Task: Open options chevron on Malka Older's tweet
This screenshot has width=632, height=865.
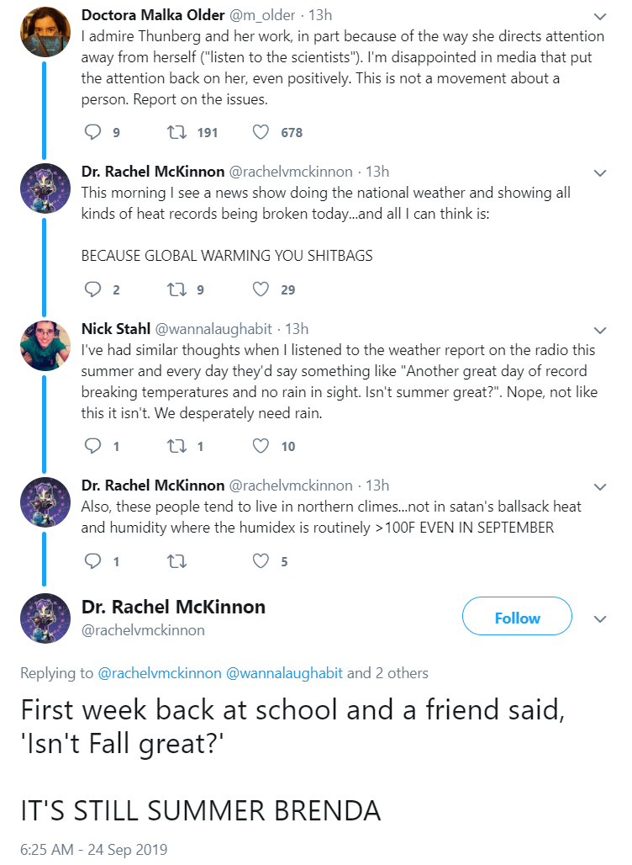Action: coord(600,17)
